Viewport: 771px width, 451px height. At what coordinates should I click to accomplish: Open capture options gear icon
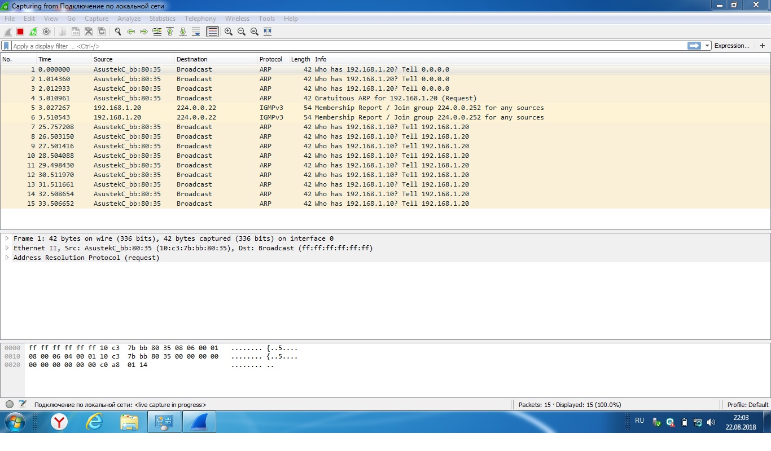(46, 32)
